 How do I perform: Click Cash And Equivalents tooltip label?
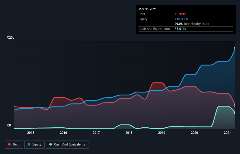(154, 29)
